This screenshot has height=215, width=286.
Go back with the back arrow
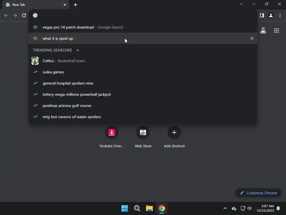click(6, 16)
